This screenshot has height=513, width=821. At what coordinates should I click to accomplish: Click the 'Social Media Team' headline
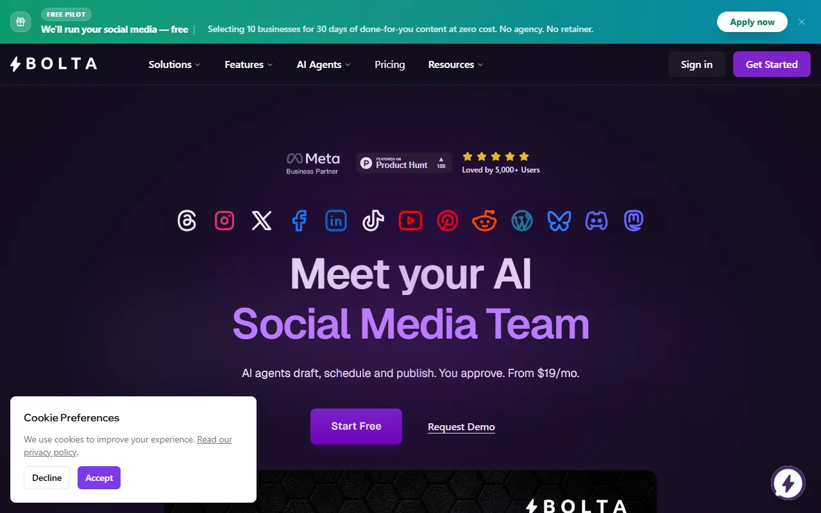click(410, 323)
